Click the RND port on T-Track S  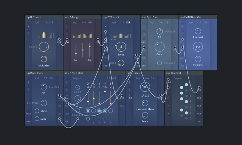pyautogui.click(x=105, y=63)
